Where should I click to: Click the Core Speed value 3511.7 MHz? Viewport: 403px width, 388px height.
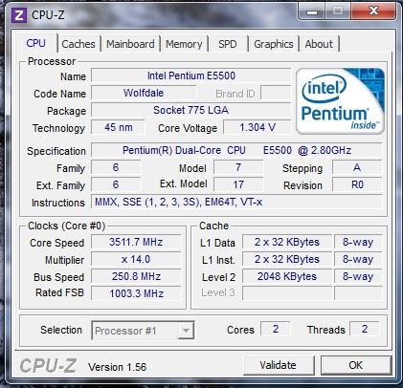point(136,242)
